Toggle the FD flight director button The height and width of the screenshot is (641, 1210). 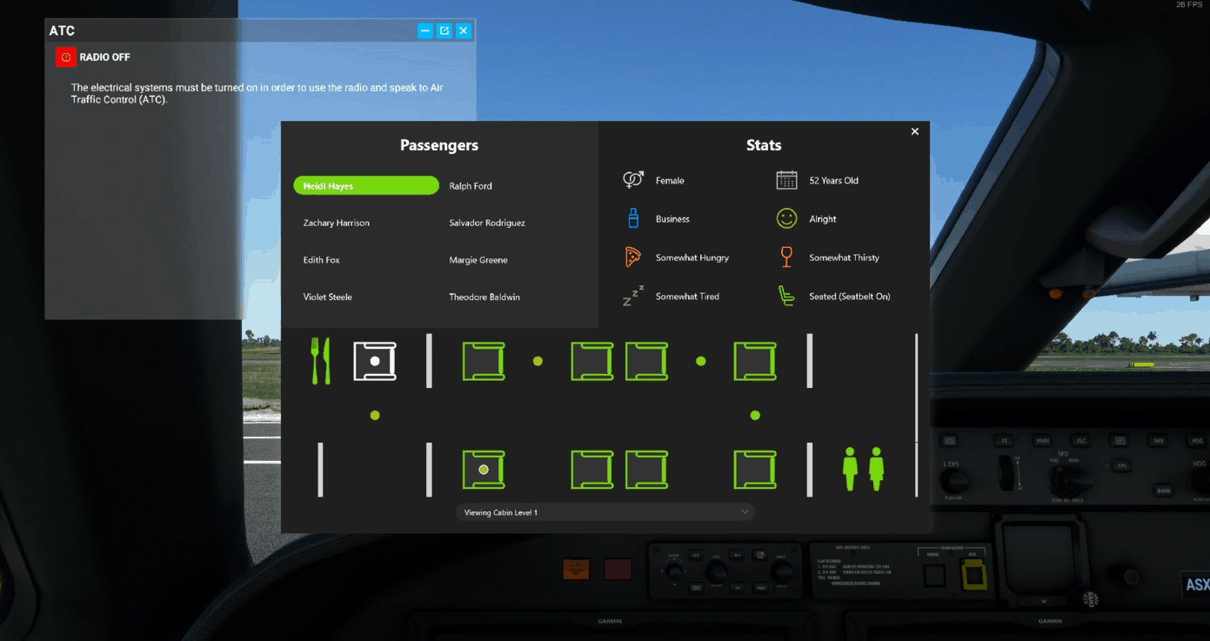(950, 441)
